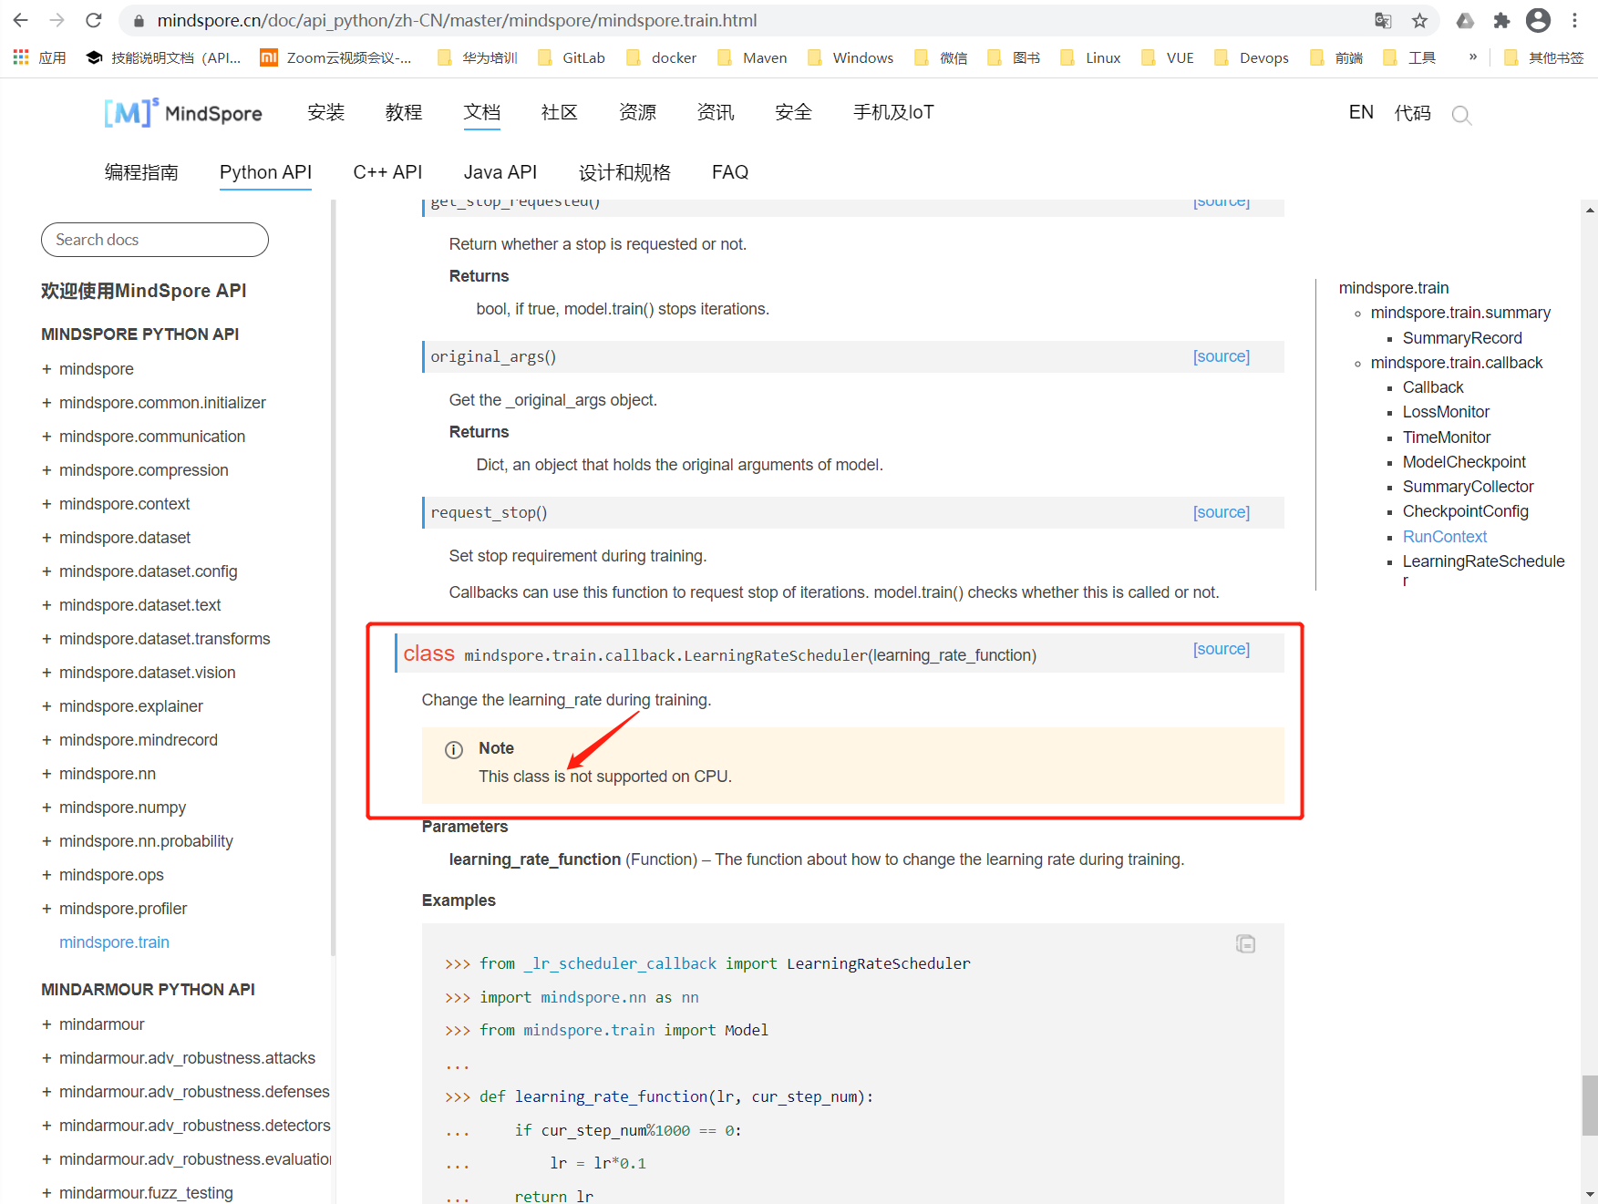Viewport: 1598px width, 1204px height.
Task: Open the site search magnifier icon
Action: (x=1461, y=115)
